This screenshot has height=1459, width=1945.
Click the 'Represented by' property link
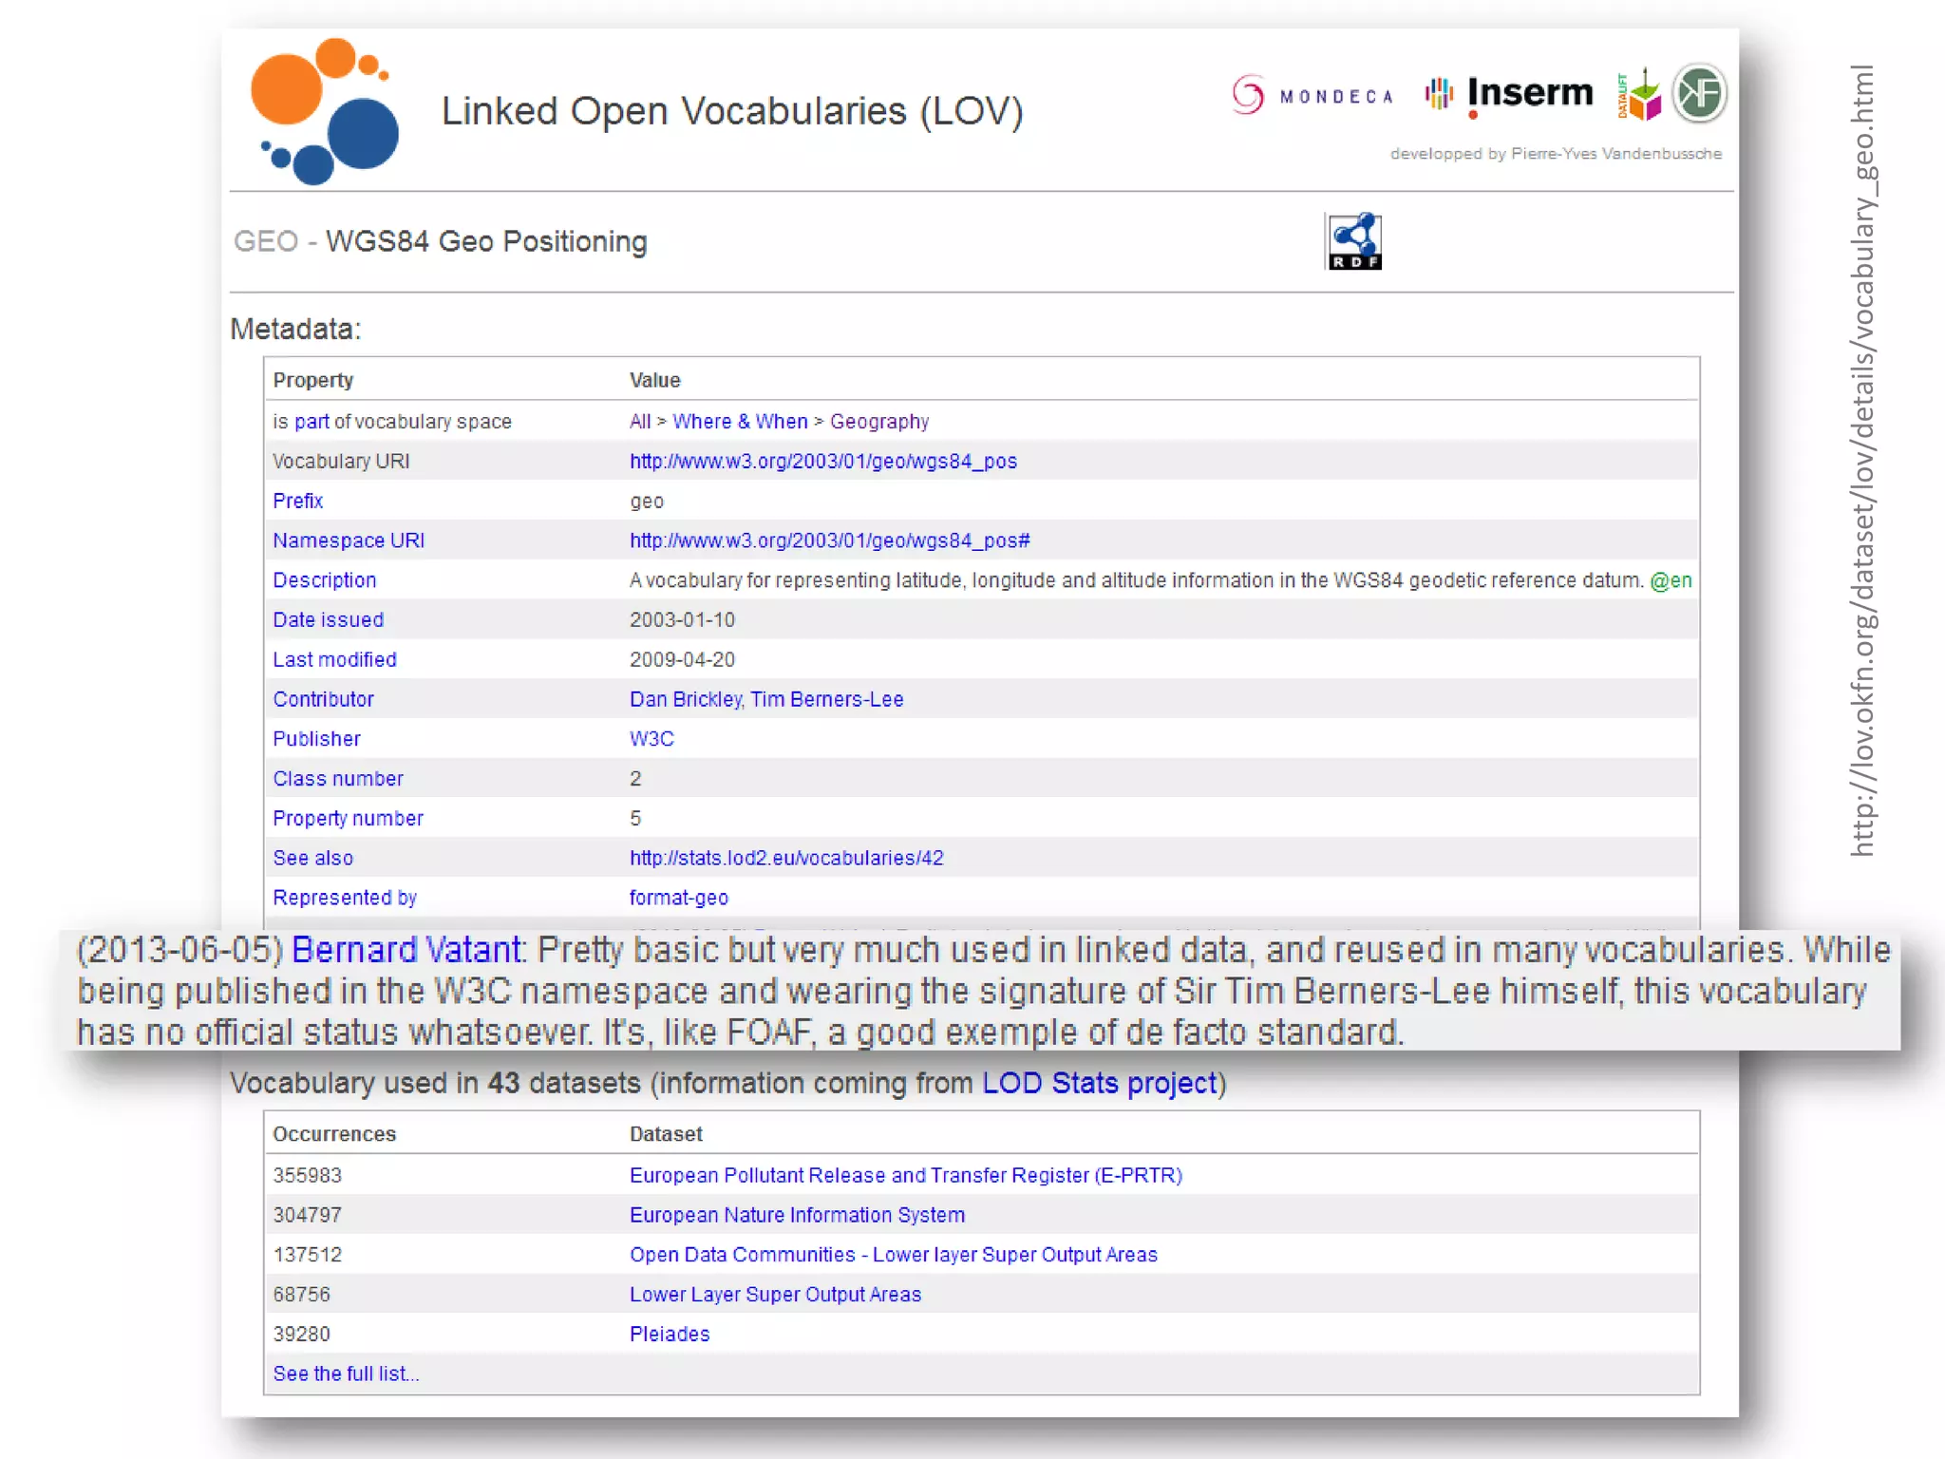tap(345, 899)
